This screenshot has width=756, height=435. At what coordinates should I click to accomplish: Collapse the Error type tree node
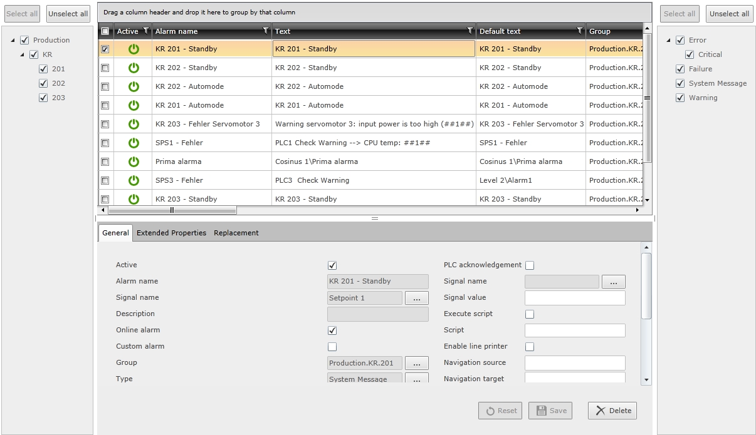669,40
